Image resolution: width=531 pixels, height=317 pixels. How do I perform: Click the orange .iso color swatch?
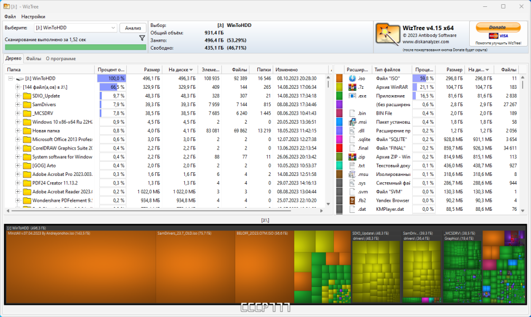[x=339, y=78]
